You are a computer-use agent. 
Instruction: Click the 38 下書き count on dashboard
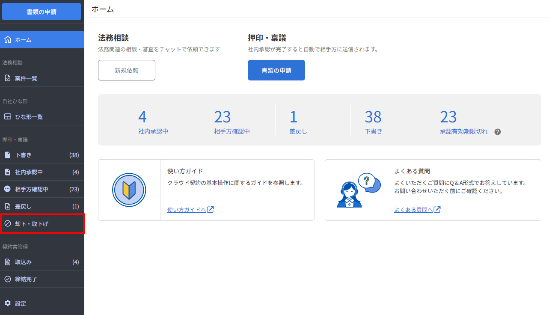click(373, 117)
